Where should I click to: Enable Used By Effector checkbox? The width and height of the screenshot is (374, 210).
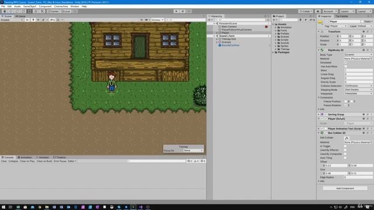[345, 150]
